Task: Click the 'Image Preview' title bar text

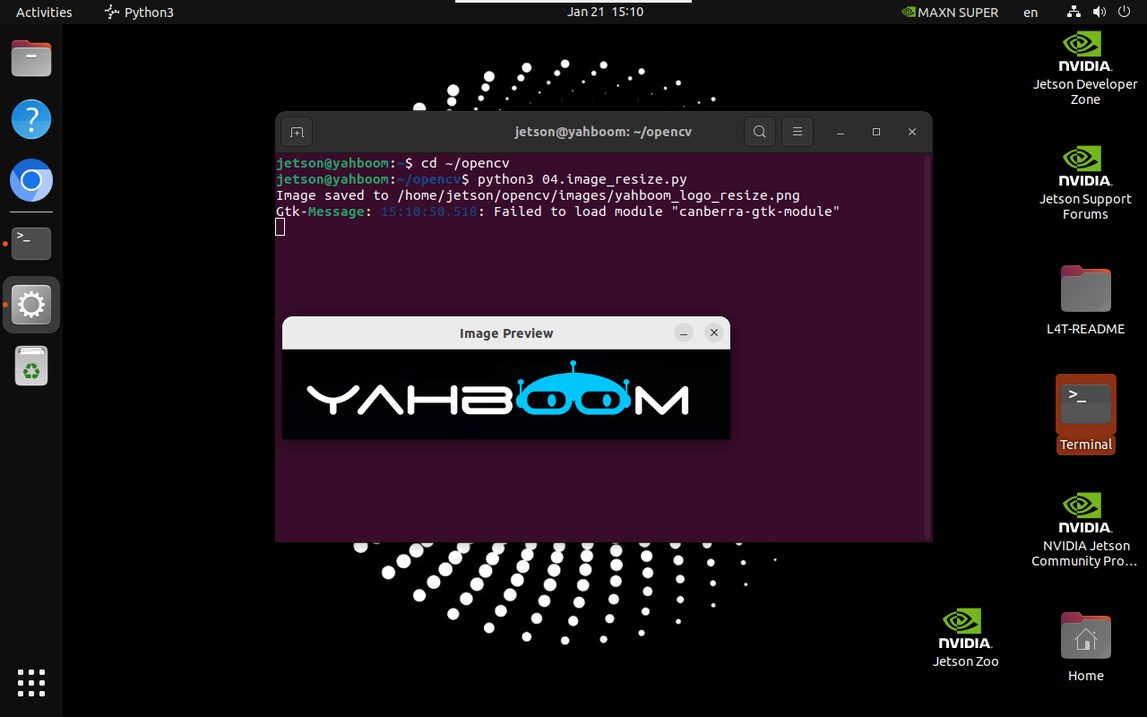Action: click(x=506, y=333)
